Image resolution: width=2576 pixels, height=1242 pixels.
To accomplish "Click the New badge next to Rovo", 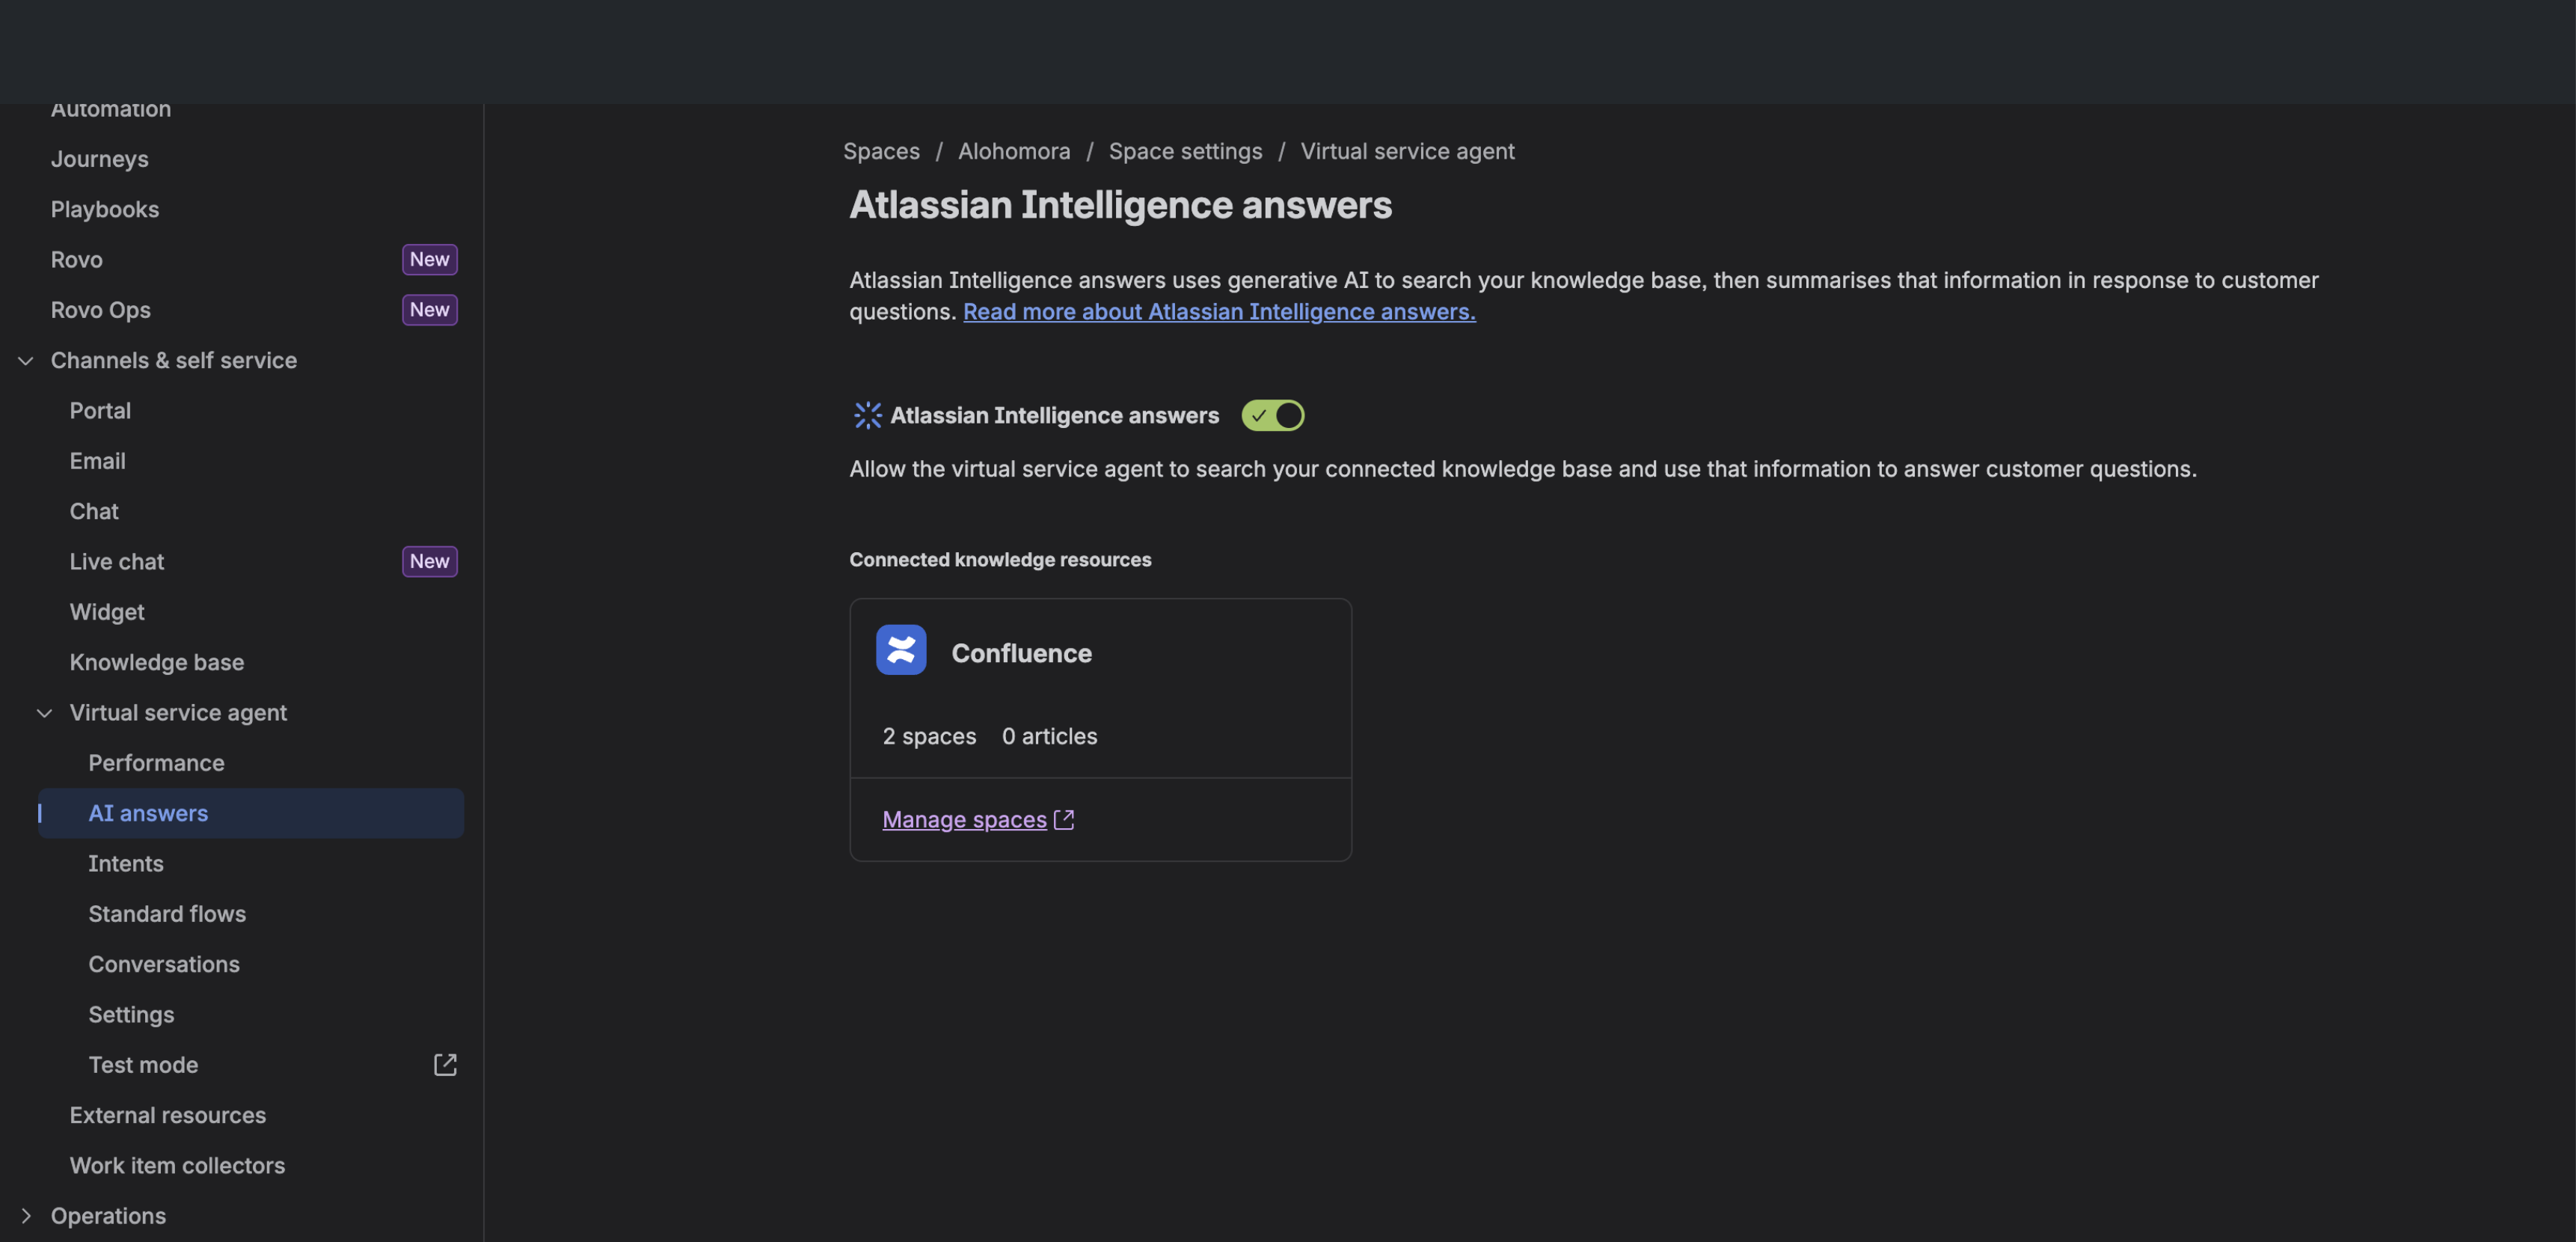I will tap(429, 259).
